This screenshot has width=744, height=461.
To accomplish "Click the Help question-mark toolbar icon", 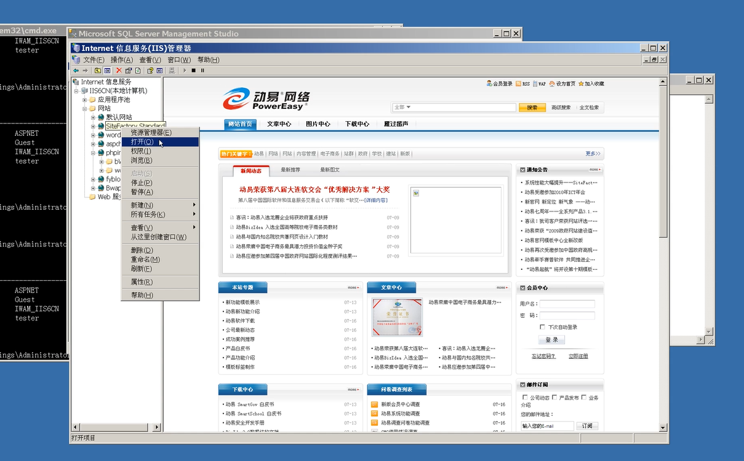I will pyautogui.click(x=150, y=71).
